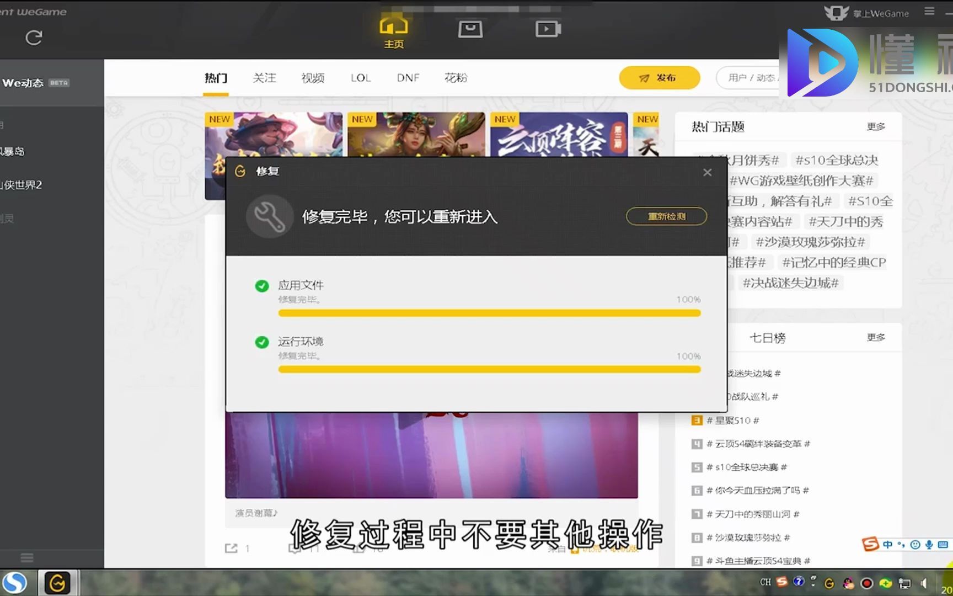
Task: Switch to the 视频 tab
Action: 313,78
